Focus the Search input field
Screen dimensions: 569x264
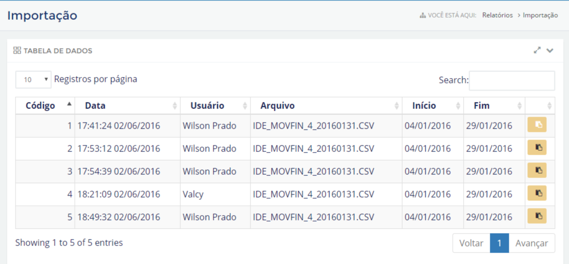point(512,81)
